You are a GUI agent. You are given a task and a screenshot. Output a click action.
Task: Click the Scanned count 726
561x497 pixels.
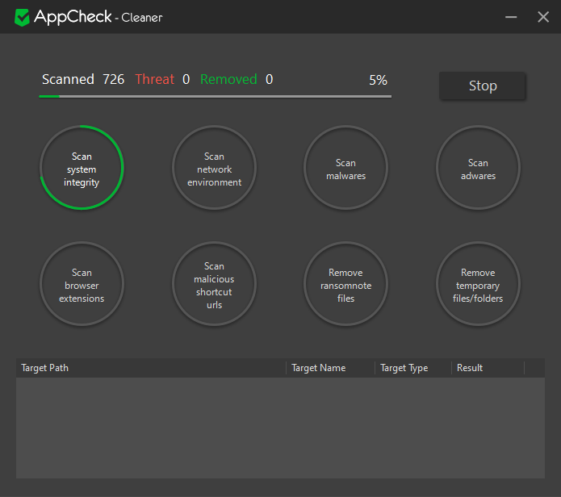[114, 79]
